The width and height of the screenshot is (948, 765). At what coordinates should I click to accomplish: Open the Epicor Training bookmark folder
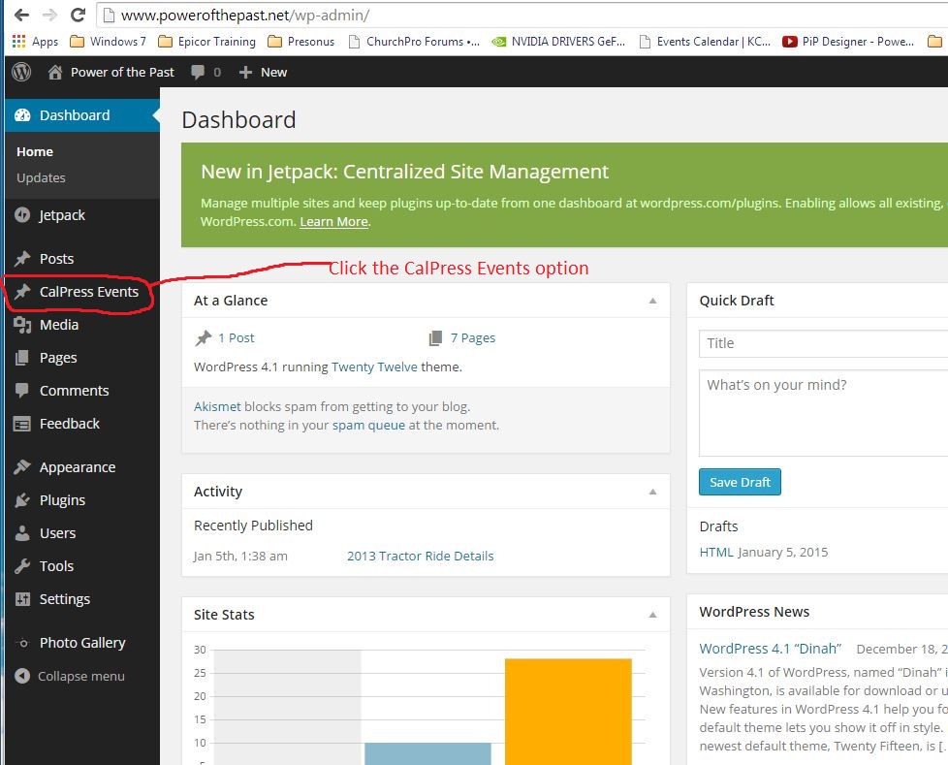point(206,41)
